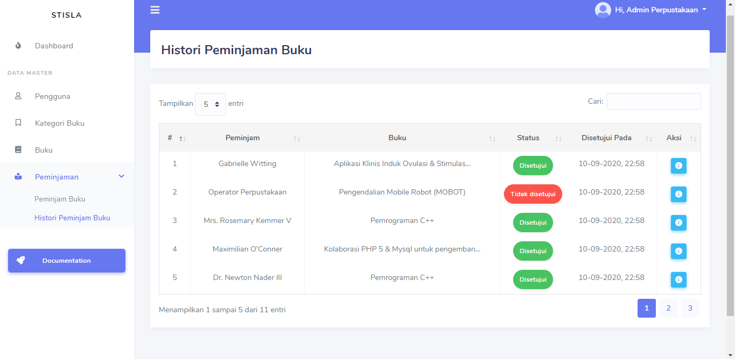
Task: Click the info icon on the Pengendalian Mobile Robot row
Action: 678,194
